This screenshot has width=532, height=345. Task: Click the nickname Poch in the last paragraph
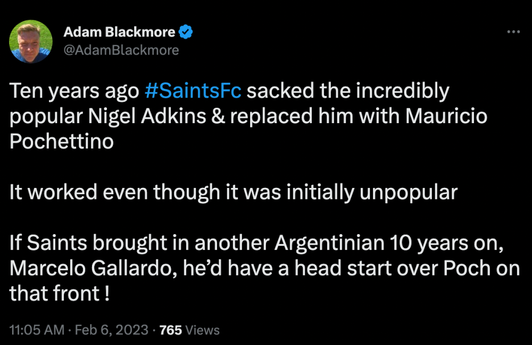[460, 269]
